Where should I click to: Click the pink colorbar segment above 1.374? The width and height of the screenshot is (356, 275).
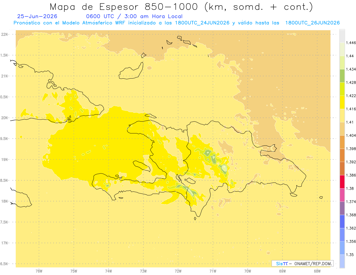tap(342, 195)
